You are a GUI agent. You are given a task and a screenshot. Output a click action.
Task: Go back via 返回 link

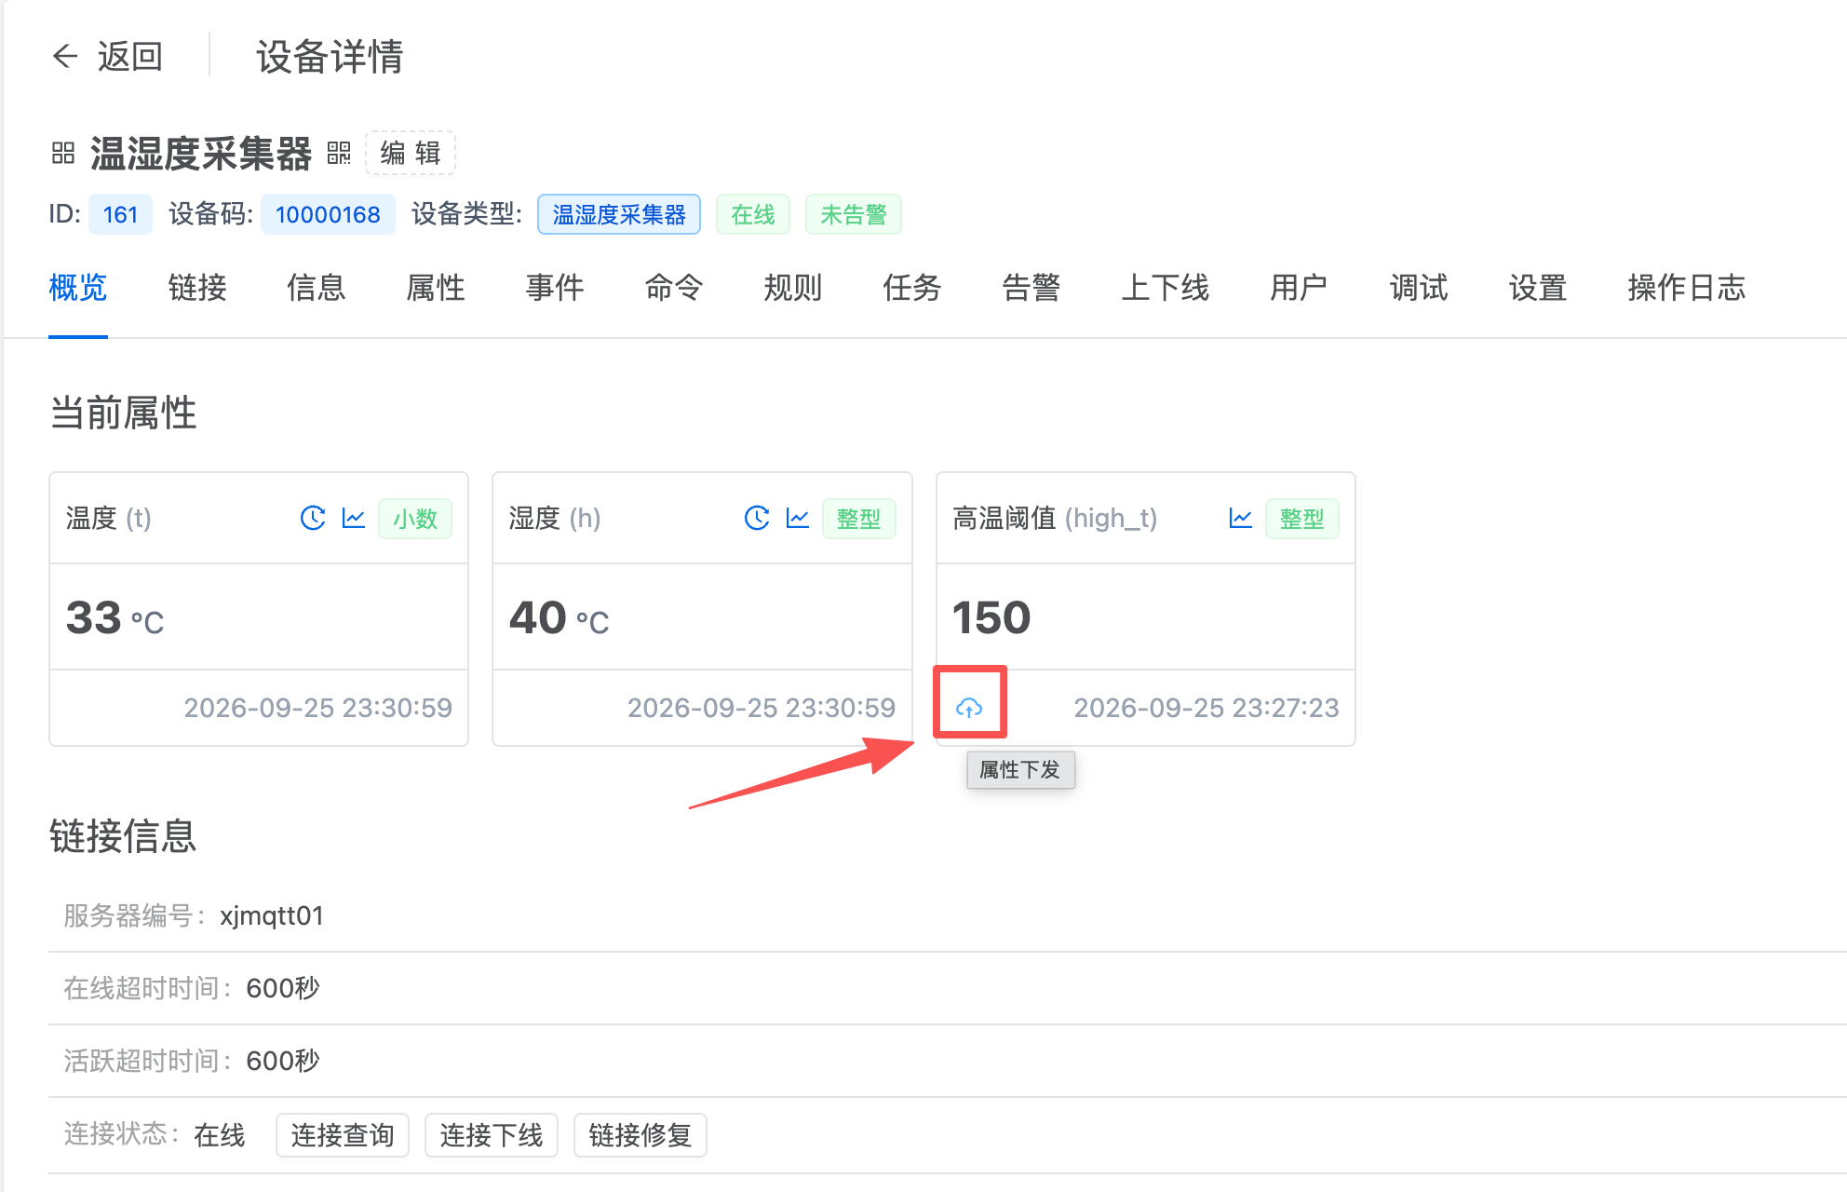(x=129, y=57)
